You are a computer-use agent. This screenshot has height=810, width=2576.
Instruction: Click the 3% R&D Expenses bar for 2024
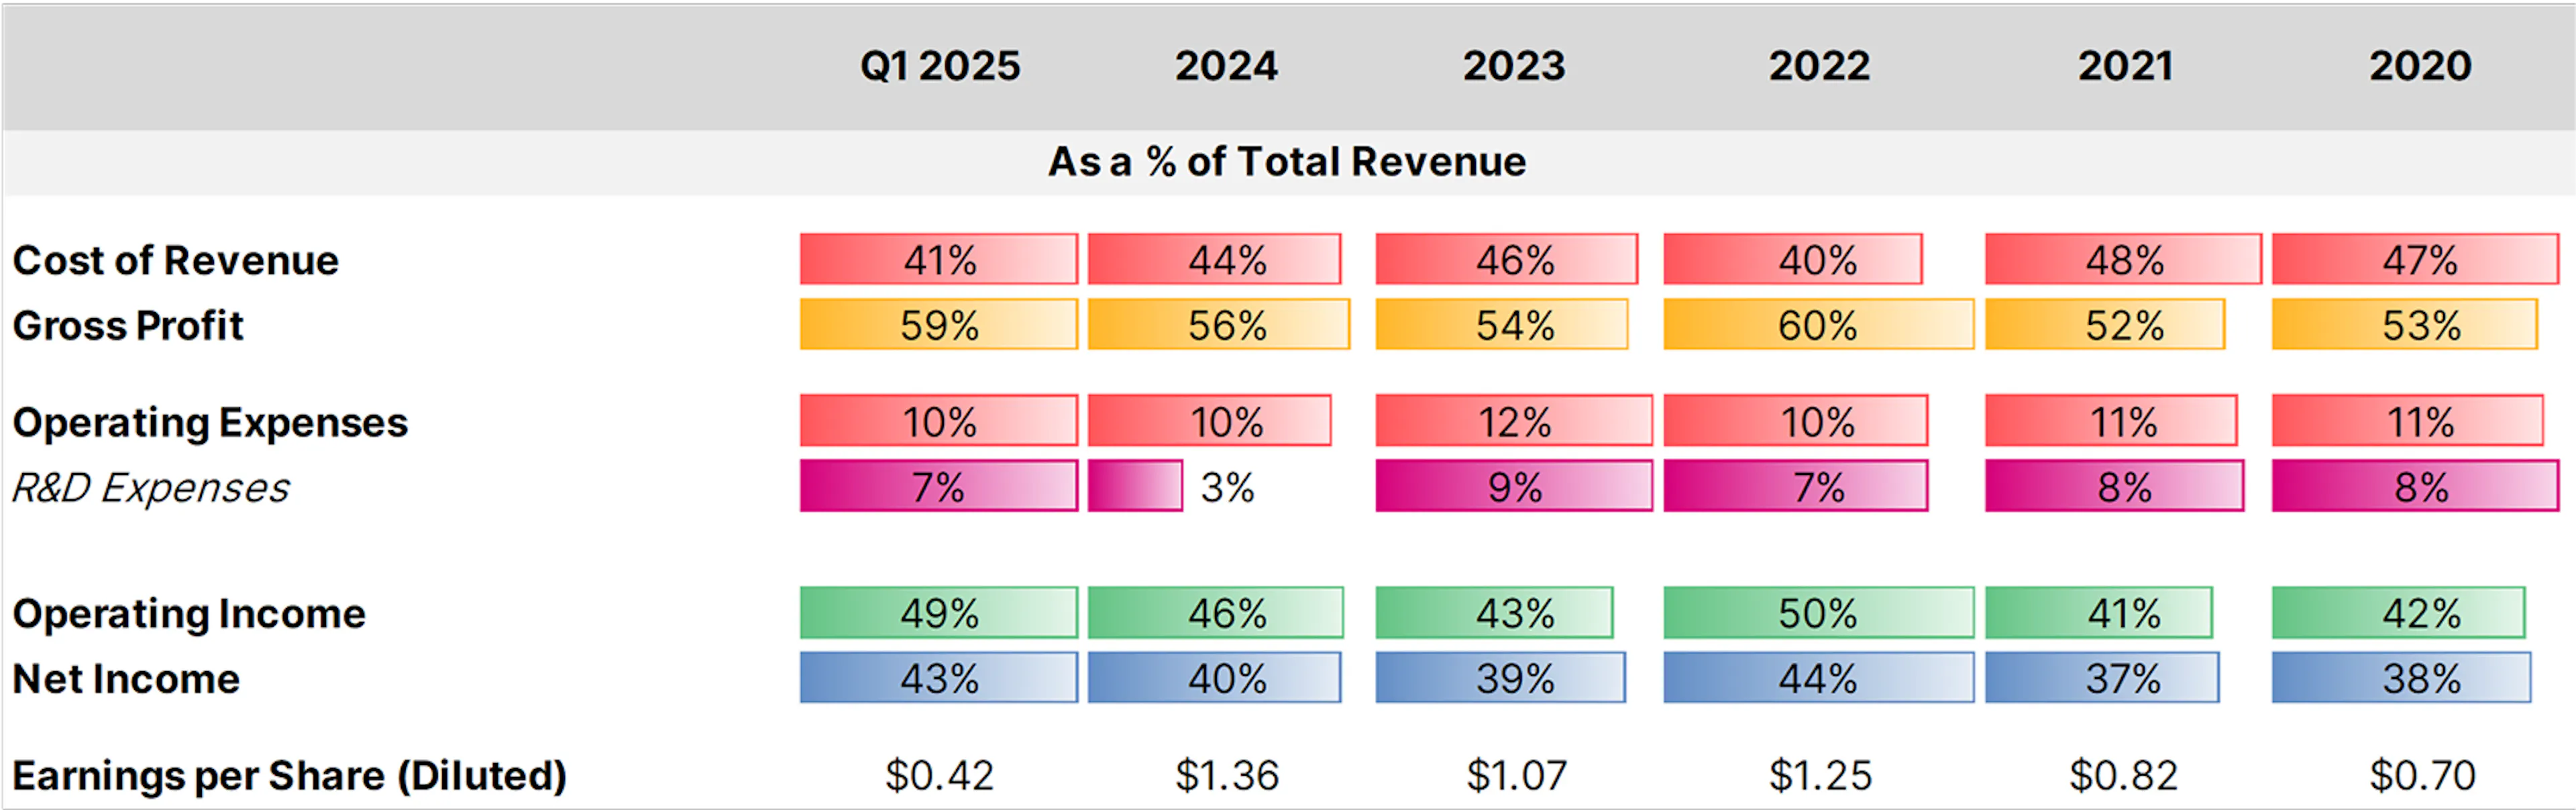click(1136, 487)
